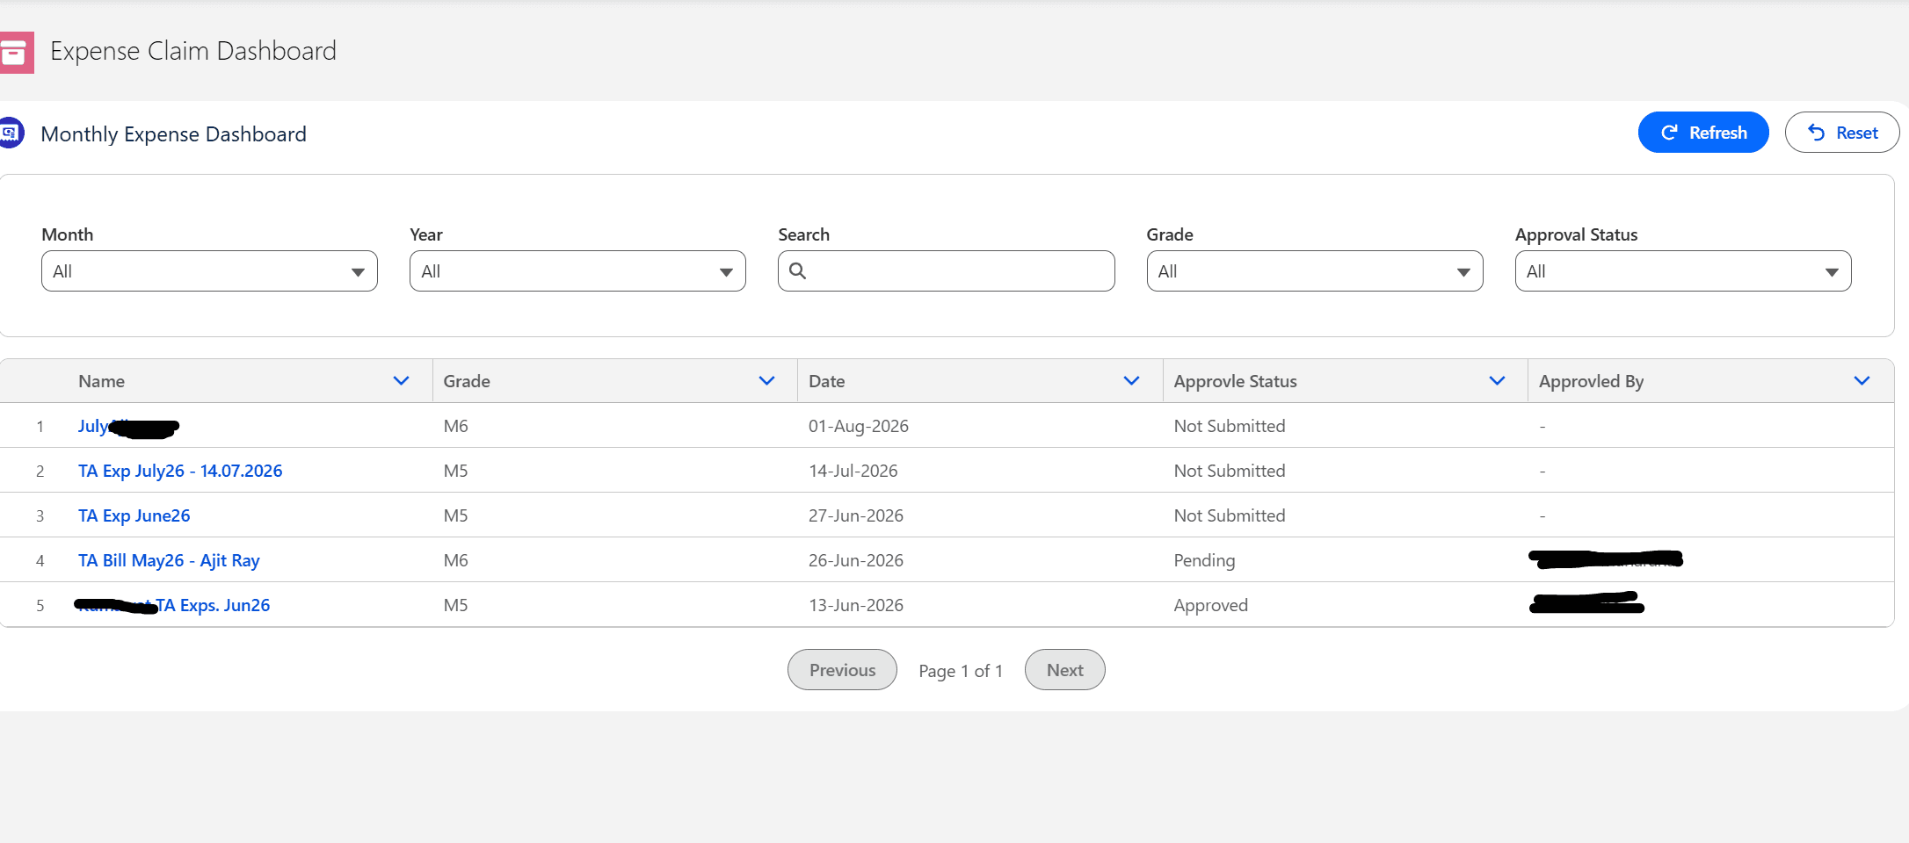Click the Previous page button
The height and width of the screenshot is (843, 1909).
click(842, 670)
